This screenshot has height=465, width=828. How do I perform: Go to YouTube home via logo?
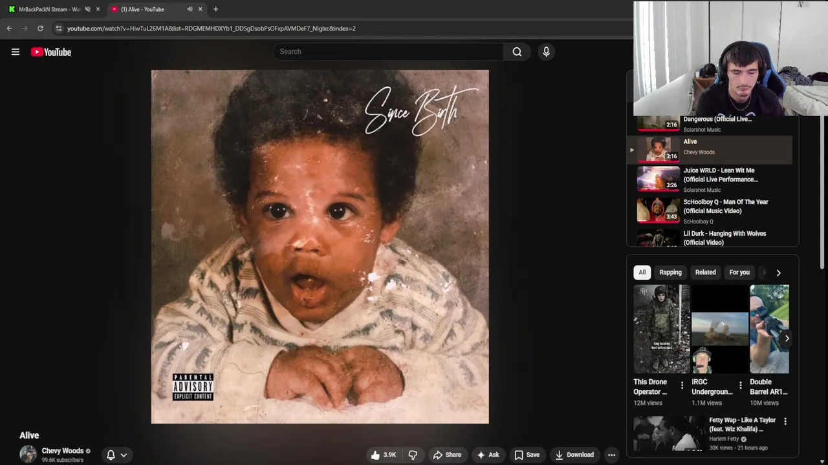point(51,52)
